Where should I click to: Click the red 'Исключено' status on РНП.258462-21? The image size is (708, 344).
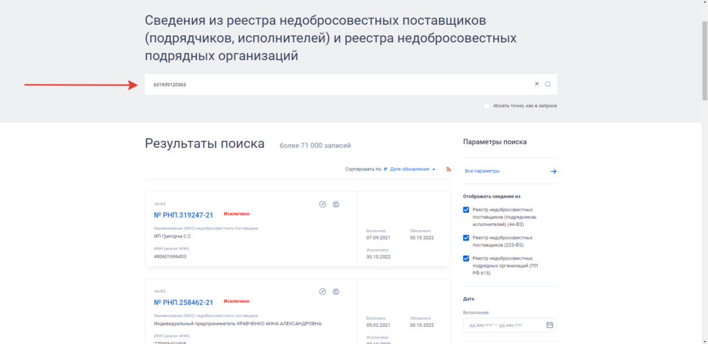pos(236,301)
